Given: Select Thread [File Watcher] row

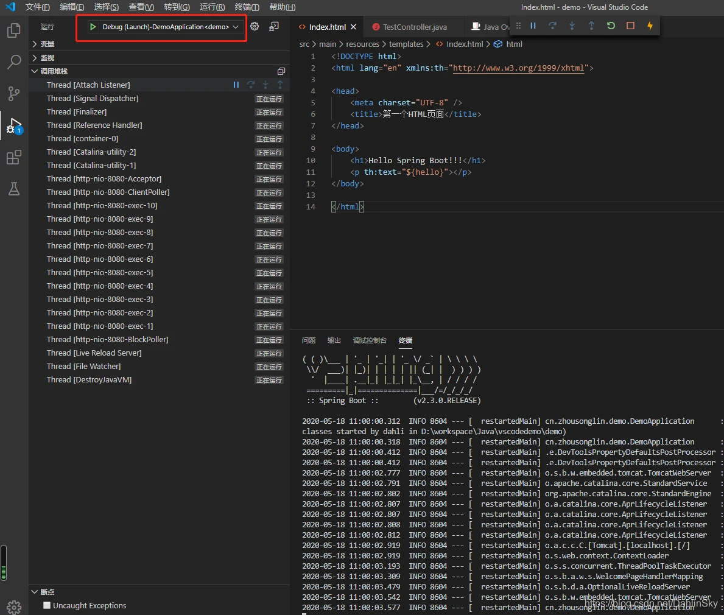Looking at the screenshot, I should click(160, 366).
